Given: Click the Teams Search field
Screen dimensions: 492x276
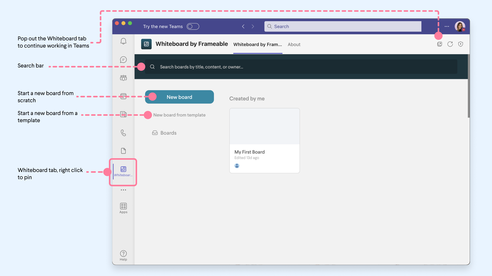Looking at the screenshot, I should pos(343,27).
